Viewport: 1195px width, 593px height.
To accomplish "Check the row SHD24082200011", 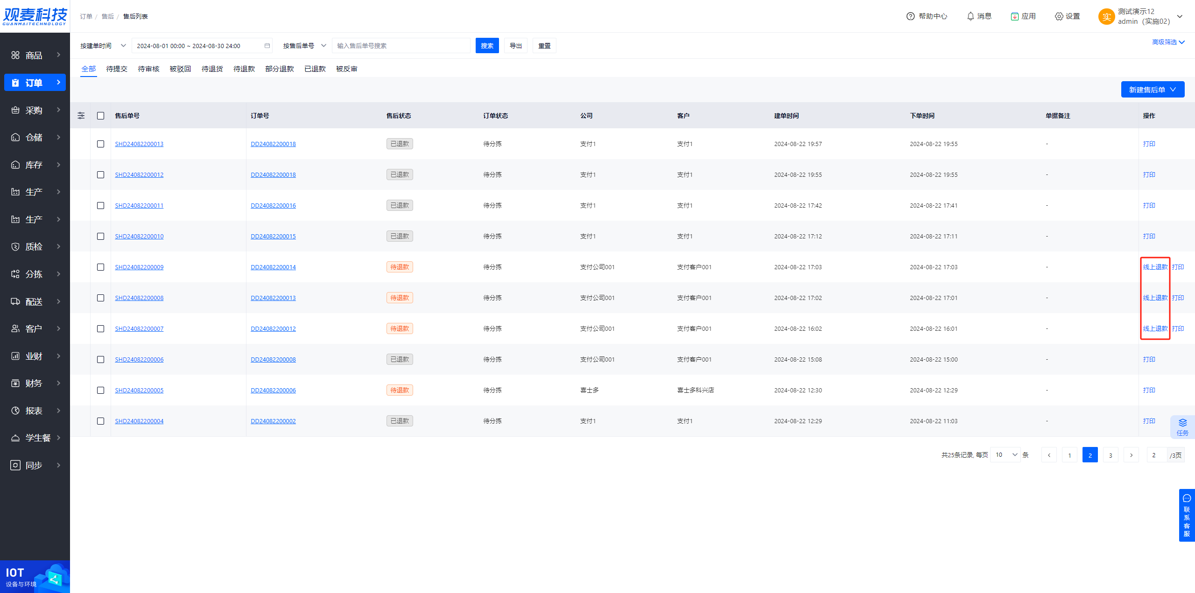I will [x=100, y=205].
